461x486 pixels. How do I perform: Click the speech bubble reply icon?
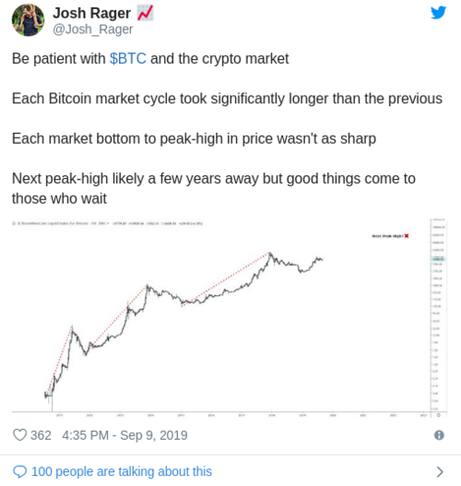coord(20,472)
